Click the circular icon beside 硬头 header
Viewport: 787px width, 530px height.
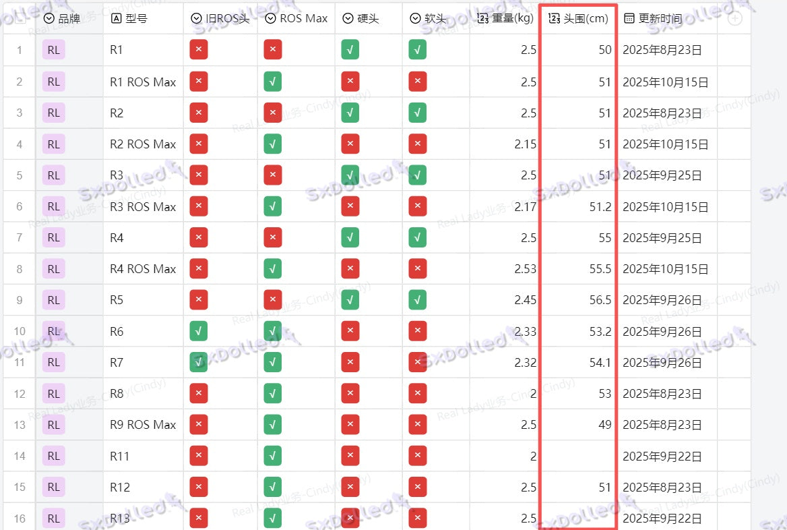pyautogui.click(x=348, y=19)
